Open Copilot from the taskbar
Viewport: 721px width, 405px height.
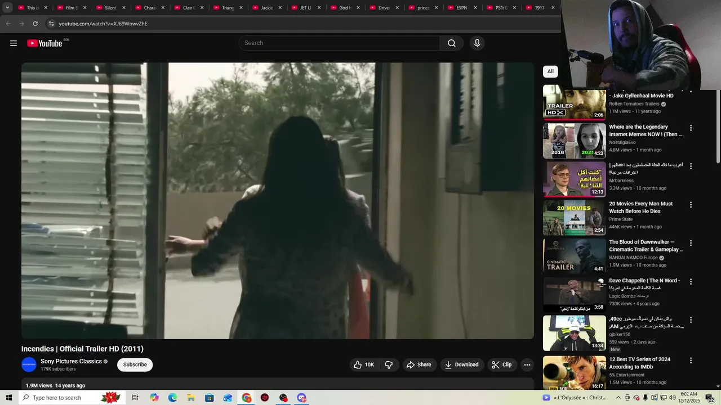[x=154, y=398]
